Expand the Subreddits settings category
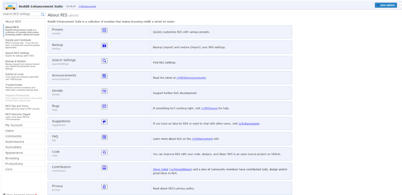402x195 pixels. point(14,147)
